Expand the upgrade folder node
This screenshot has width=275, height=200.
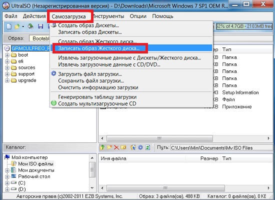(x=7, y=80)
